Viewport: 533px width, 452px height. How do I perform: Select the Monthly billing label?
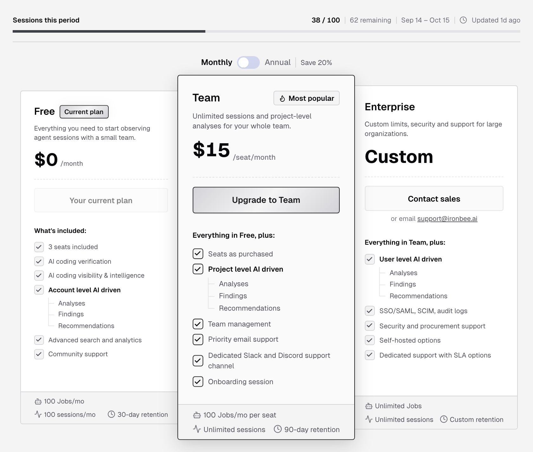217,62
